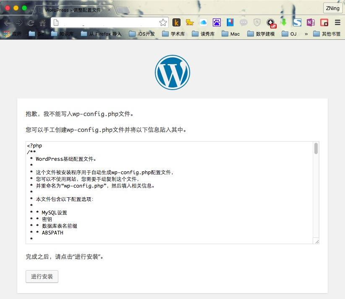Click the line 您可以不使用网站，您需要手动复制这个文件
Image resolution: width=345 pixels, height=299 pixels.
[87, 179]
